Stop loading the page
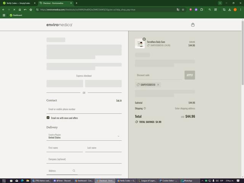This screenshot has height=183, width=244. (14, 10)
